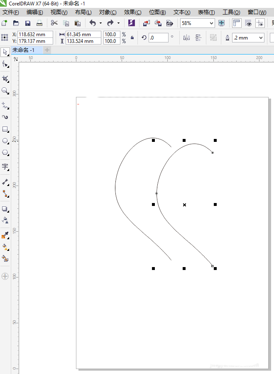This screenshot has height=374, width=274.
Task: Toggle the Show rulers button
Action: pyautogui.click(x=237, y=23)
